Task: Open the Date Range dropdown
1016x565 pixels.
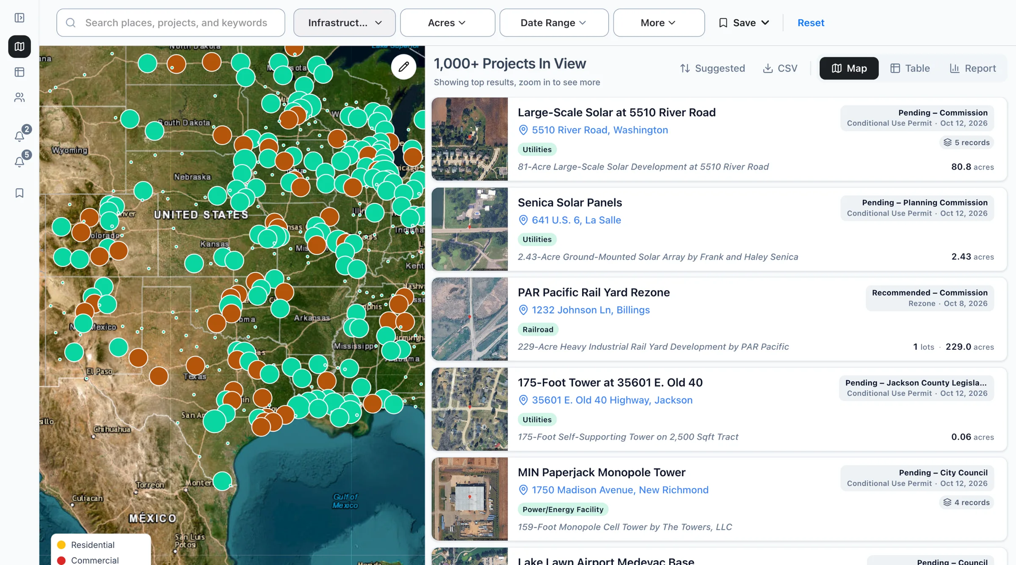Action: 554,23
